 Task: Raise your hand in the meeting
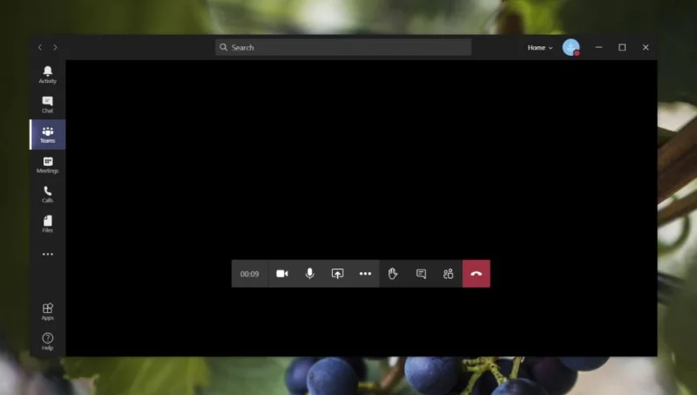(x=393, y=274)
